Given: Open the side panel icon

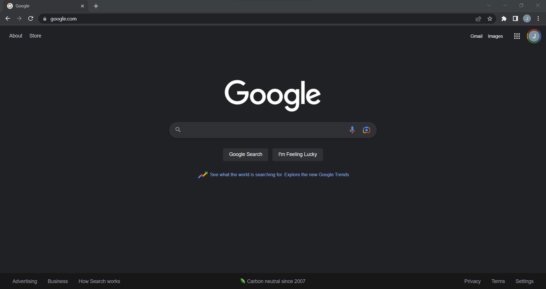Looking at the screenshot, I should click(516, 19).
